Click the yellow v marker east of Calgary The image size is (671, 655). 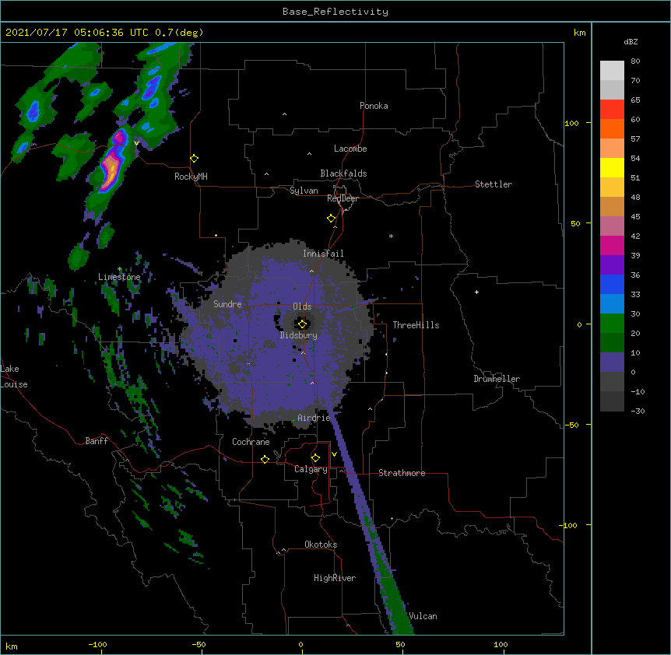(x=334, y=454)
